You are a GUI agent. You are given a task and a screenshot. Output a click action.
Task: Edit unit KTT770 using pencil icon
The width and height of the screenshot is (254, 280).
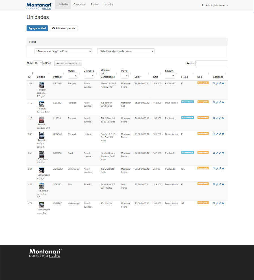(x=217, y=83)
